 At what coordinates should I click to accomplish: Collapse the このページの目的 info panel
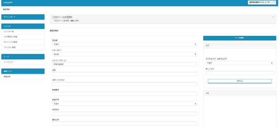coord(273,17)
